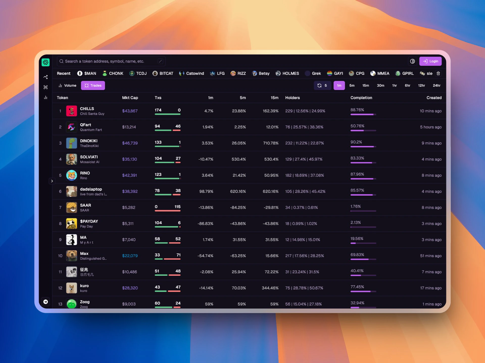Click the Login button
Screen dimensions: 485x363
430,61
